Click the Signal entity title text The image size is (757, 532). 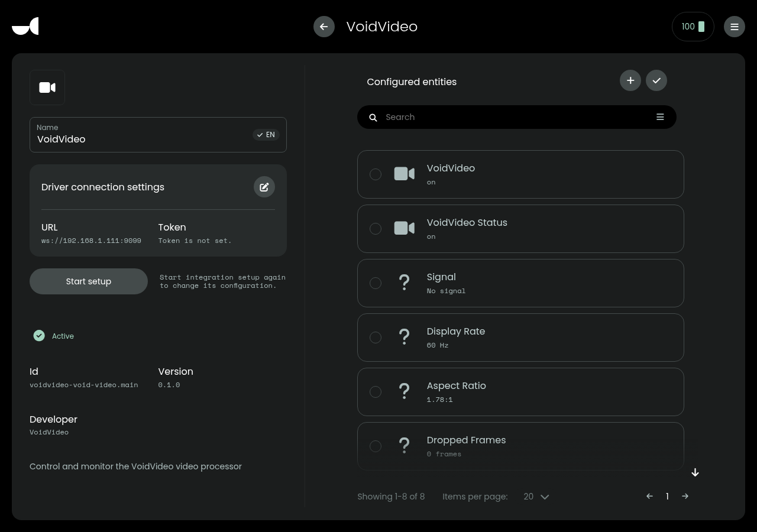(x=441, y=277)
